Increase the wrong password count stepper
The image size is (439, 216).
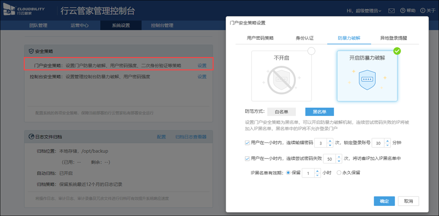pos(331,141)
